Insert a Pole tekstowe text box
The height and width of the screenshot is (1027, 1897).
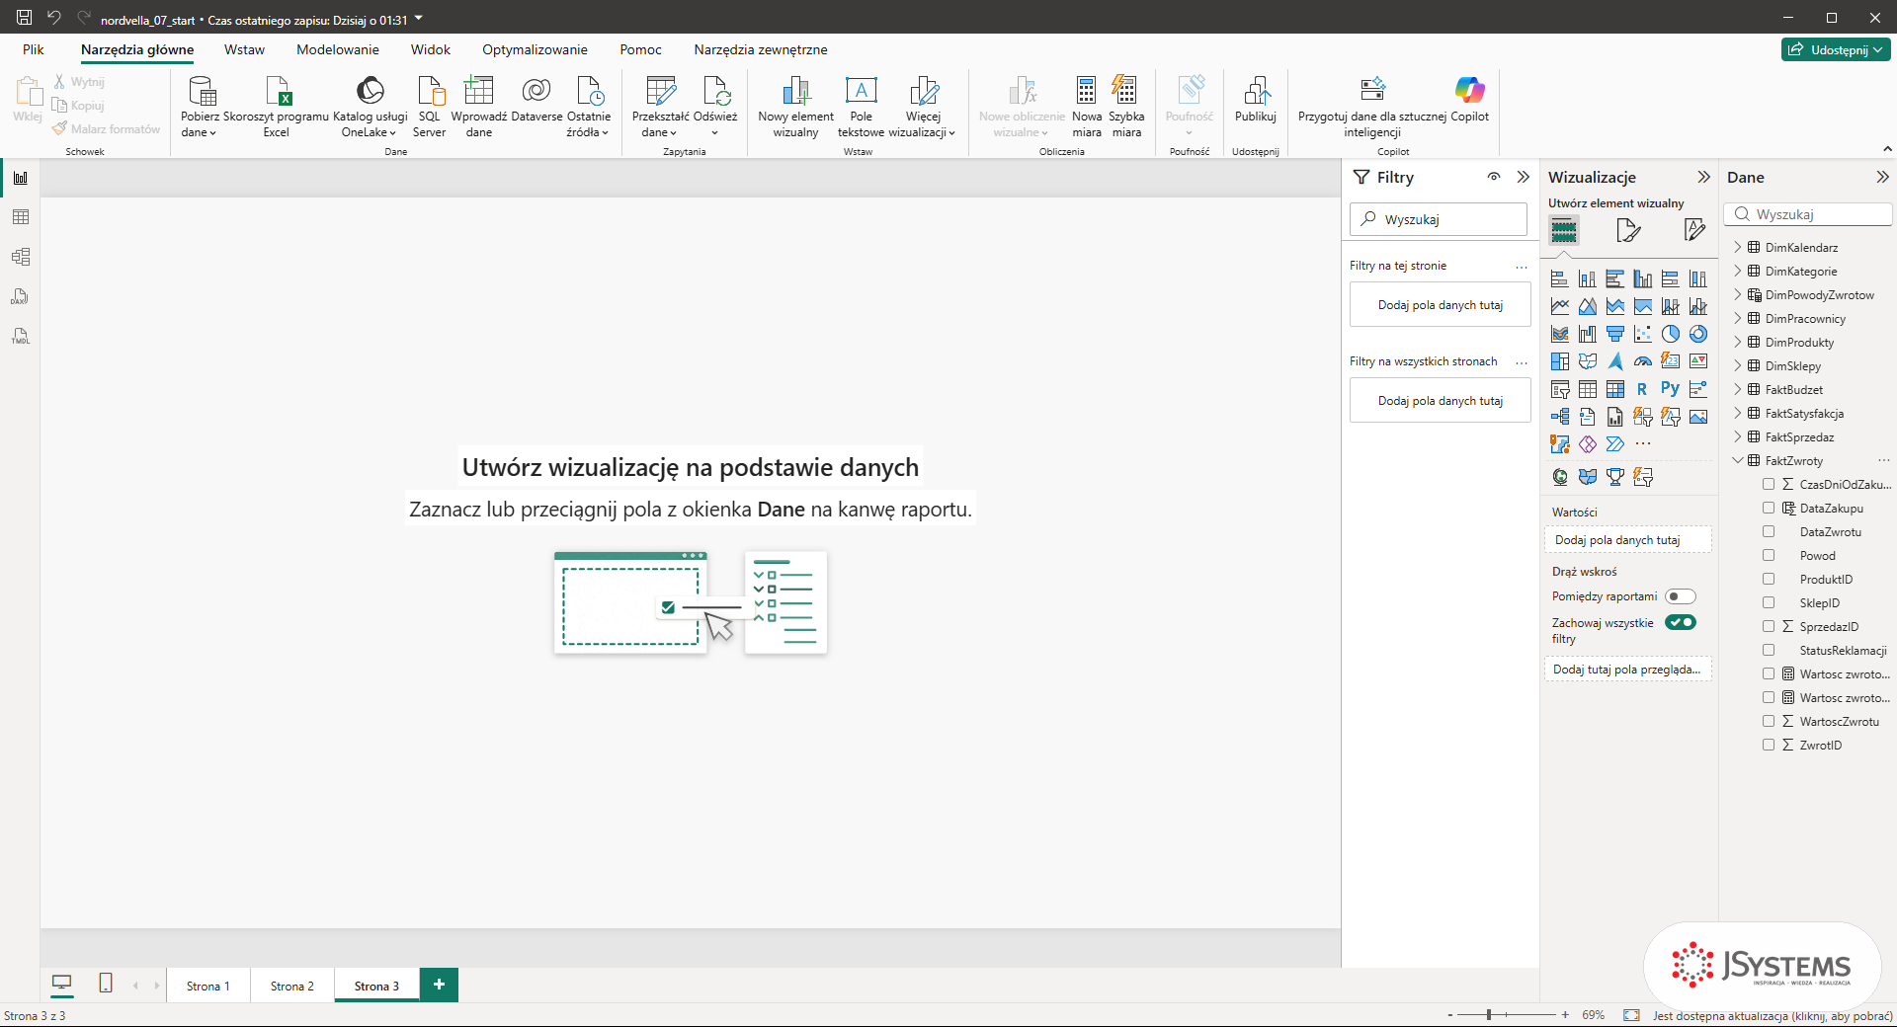click(861, 107)
